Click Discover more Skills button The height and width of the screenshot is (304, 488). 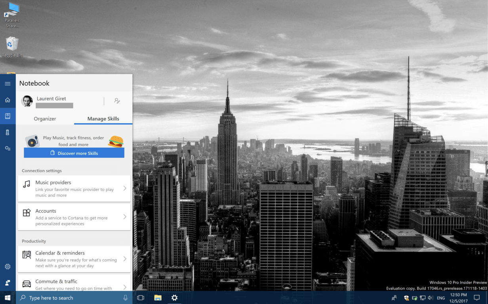pos(74,153)
